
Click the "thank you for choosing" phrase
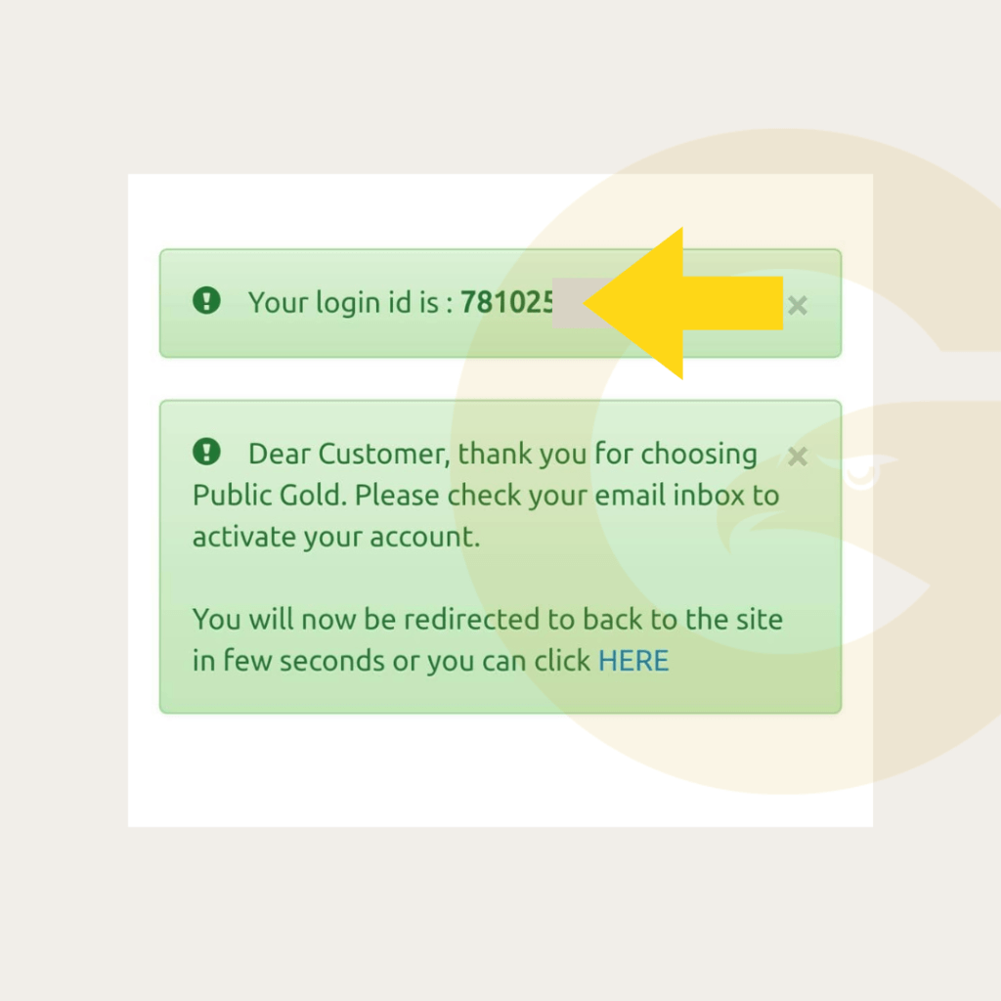point(608,455)
